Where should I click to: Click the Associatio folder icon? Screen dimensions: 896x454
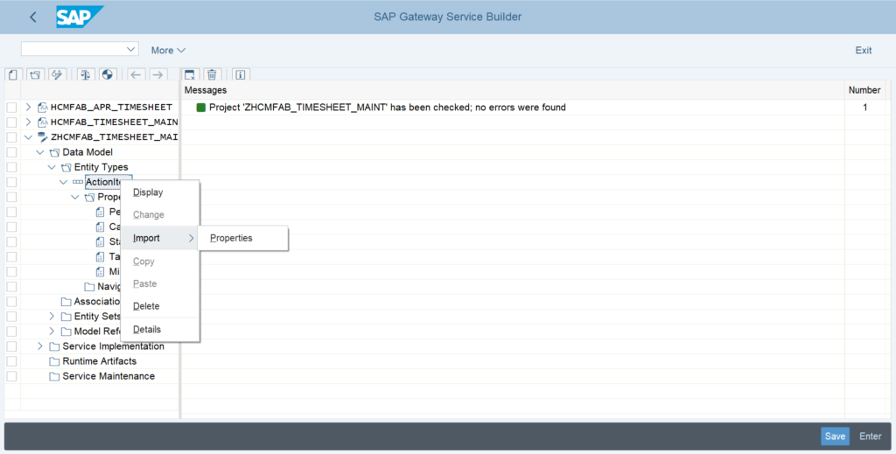[x=66, y=302]
